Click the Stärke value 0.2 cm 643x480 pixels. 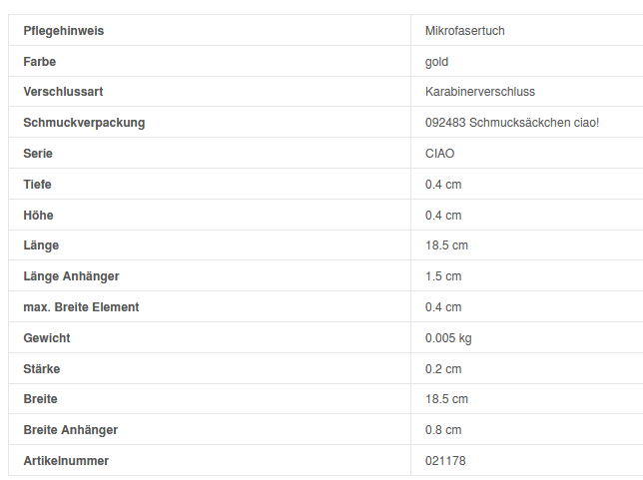pyautogui.click(x=443, y=369)
